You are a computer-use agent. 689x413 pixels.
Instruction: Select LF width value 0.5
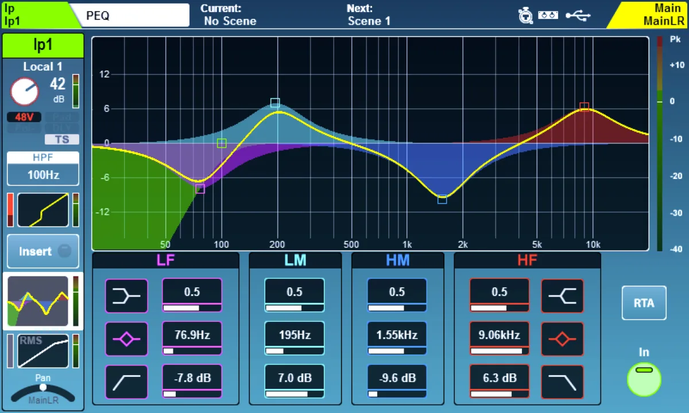coord(192,295)
